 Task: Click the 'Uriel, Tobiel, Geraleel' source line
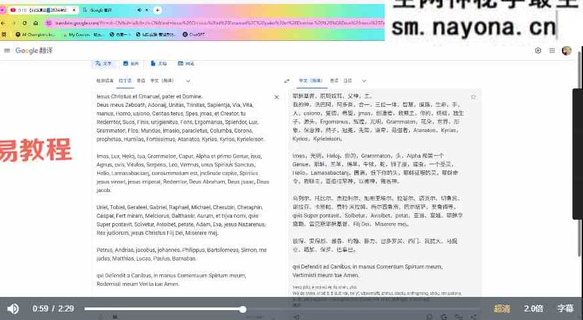tap(180, 207)
